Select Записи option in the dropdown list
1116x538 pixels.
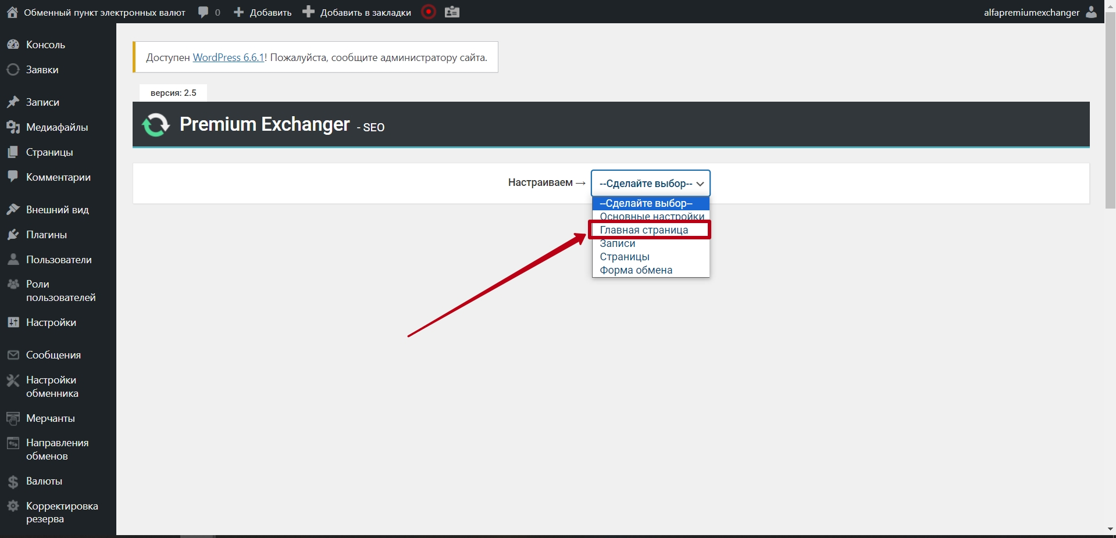pos(618,244)
